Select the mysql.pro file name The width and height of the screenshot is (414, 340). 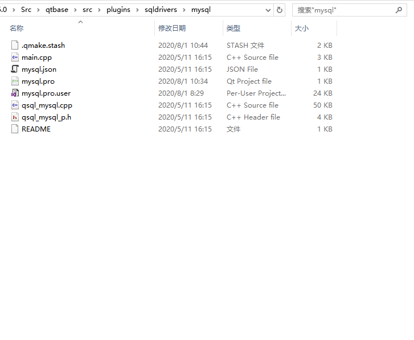coord(38,81)
